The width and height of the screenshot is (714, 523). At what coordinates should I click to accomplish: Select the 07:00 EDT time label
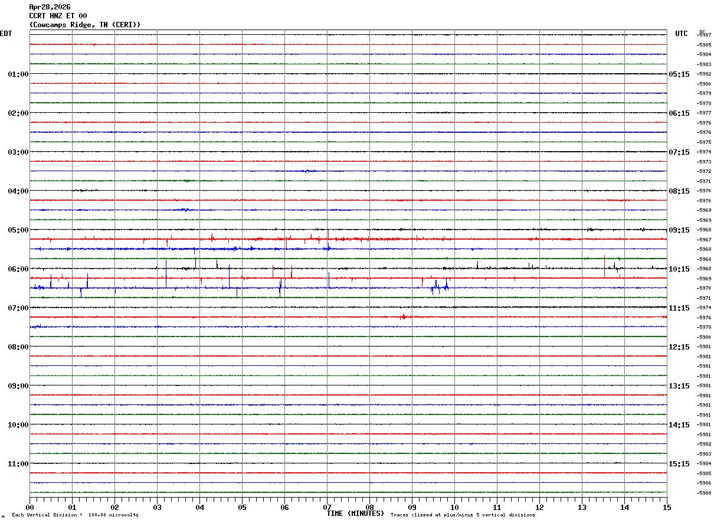[x=18, y=308]
